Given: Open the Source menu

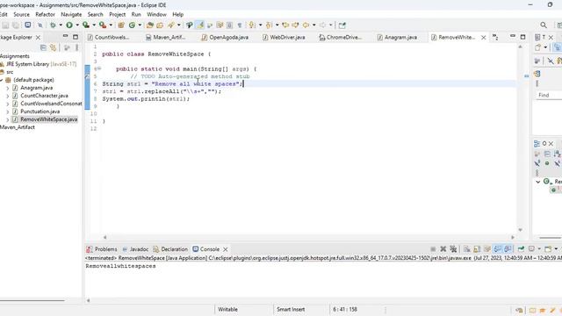Looking at the screenshot, I should pos(21,14).
